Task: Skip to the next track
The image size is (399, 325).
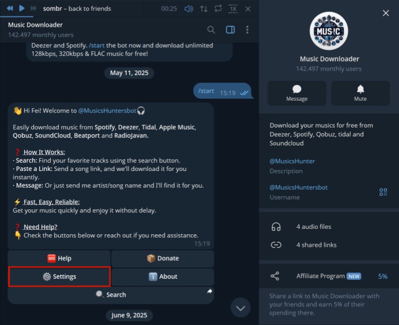Action: click(32, 8)
